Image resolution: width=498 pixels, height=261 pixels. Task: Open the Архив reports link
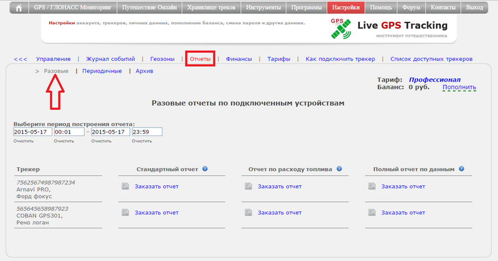[144, 71]
